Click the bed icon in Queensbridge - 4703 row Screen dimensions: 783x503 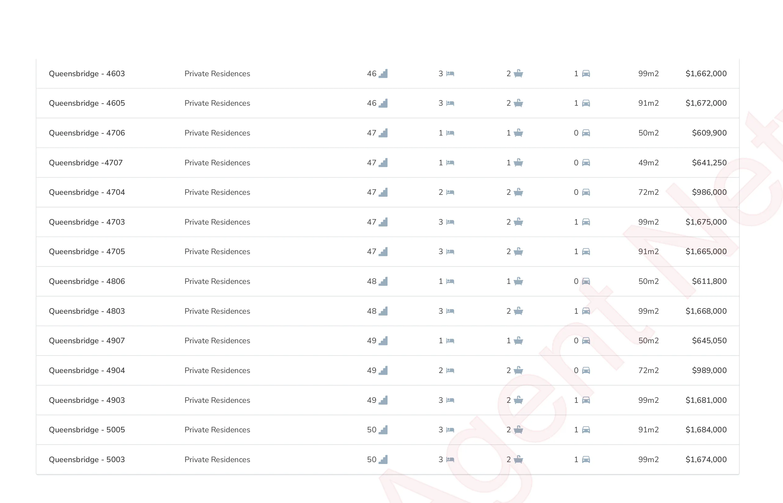(450, 222)
